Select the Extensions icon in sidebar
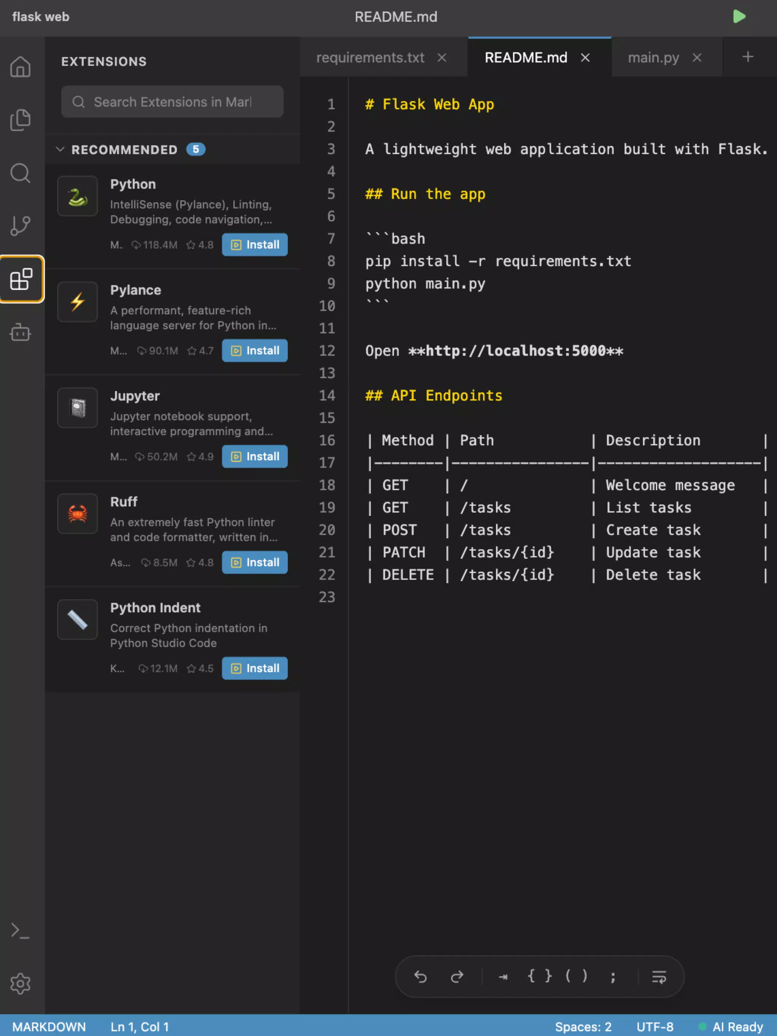Viewport: 777px width, 1036px height. [x=22, y=279]
